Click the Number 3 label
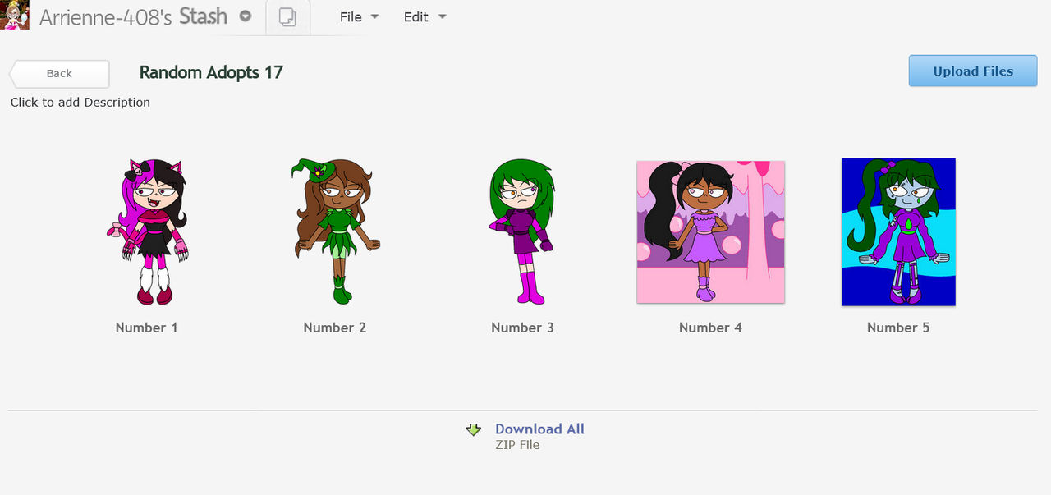The height and width of the screenshot is (495, 1051). (x=522, y=328)
